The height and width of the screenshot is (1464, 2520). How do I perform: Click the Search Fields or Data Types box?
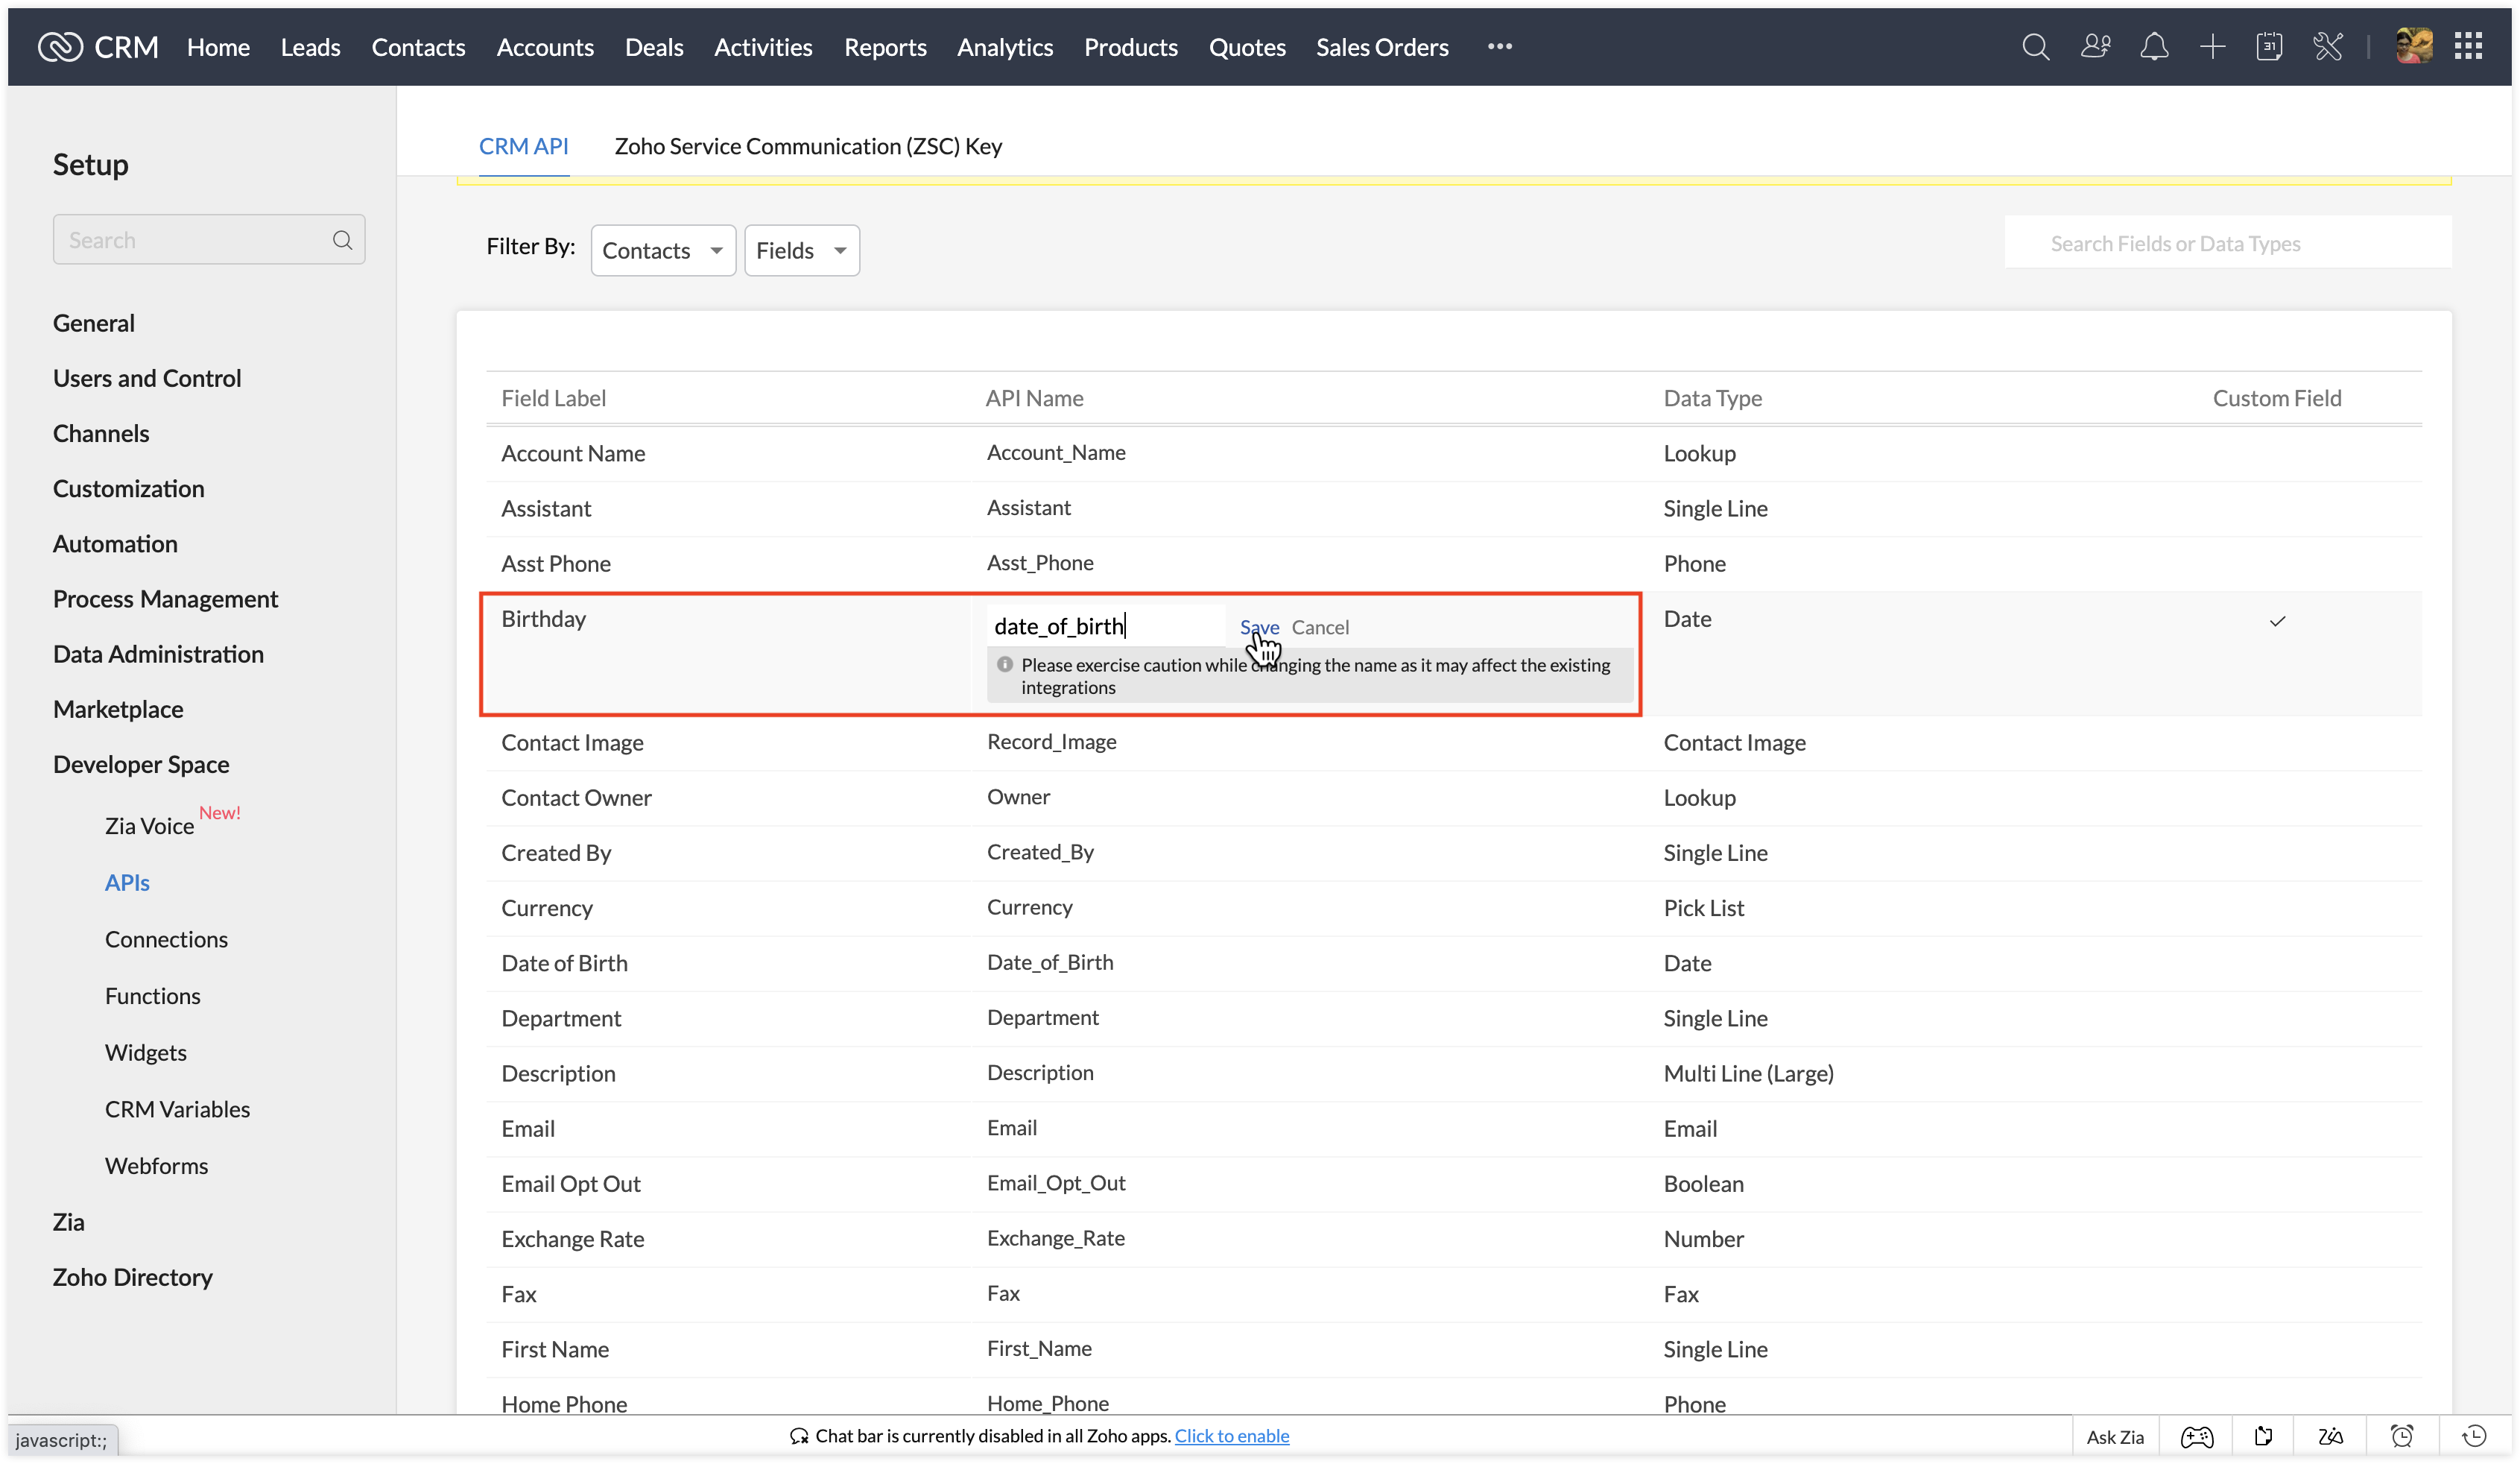click(2227, 243)
